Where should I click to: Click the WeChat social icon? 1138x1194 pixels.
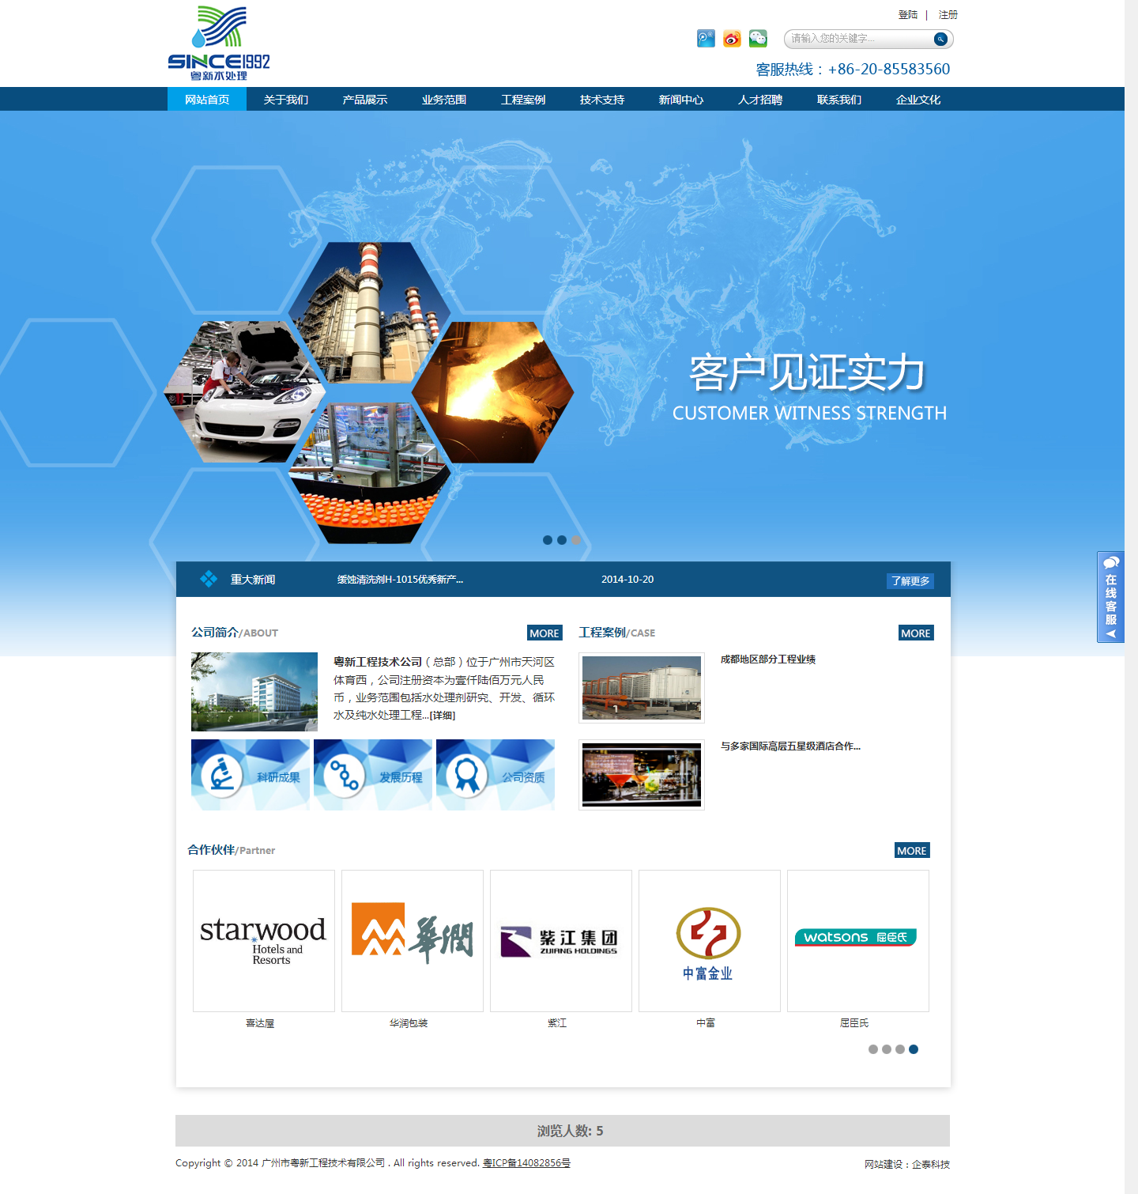point(758,37)
